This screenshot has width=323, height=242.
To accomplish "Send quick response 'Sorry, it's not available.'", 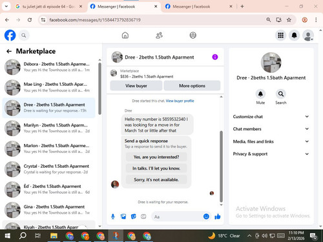I will (156, 179).
